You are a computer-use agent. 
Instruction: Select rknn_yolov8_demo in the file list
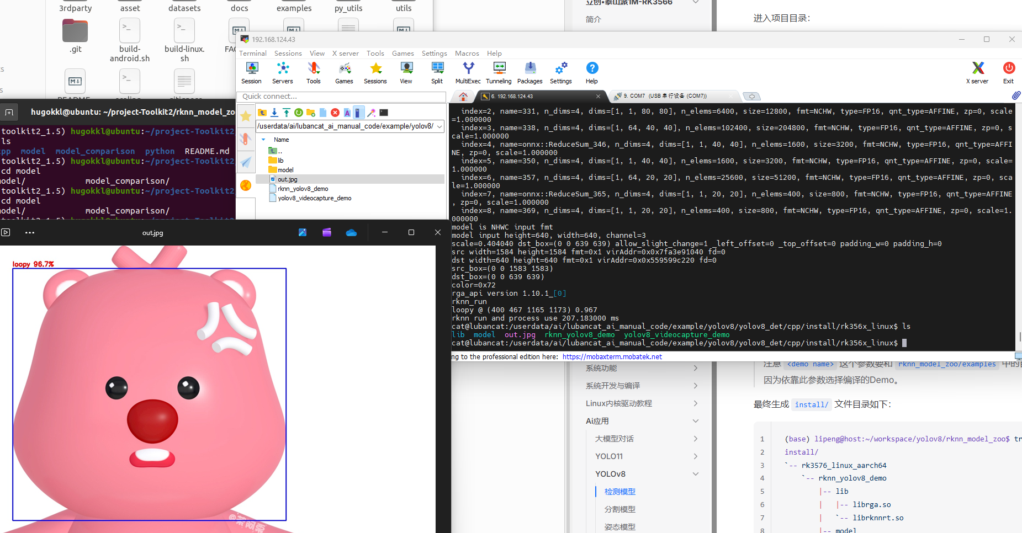303,189
